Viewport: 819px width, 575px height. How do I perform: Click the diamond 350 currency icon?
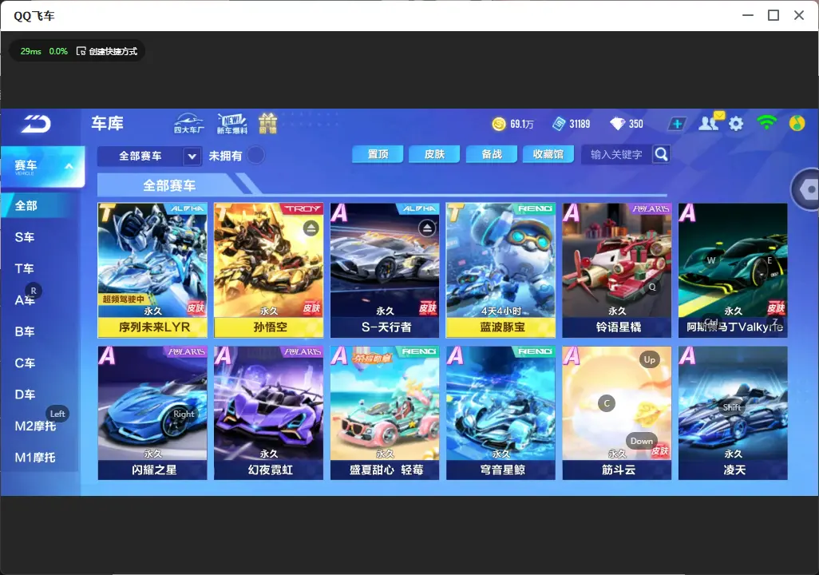pos(617,124)
